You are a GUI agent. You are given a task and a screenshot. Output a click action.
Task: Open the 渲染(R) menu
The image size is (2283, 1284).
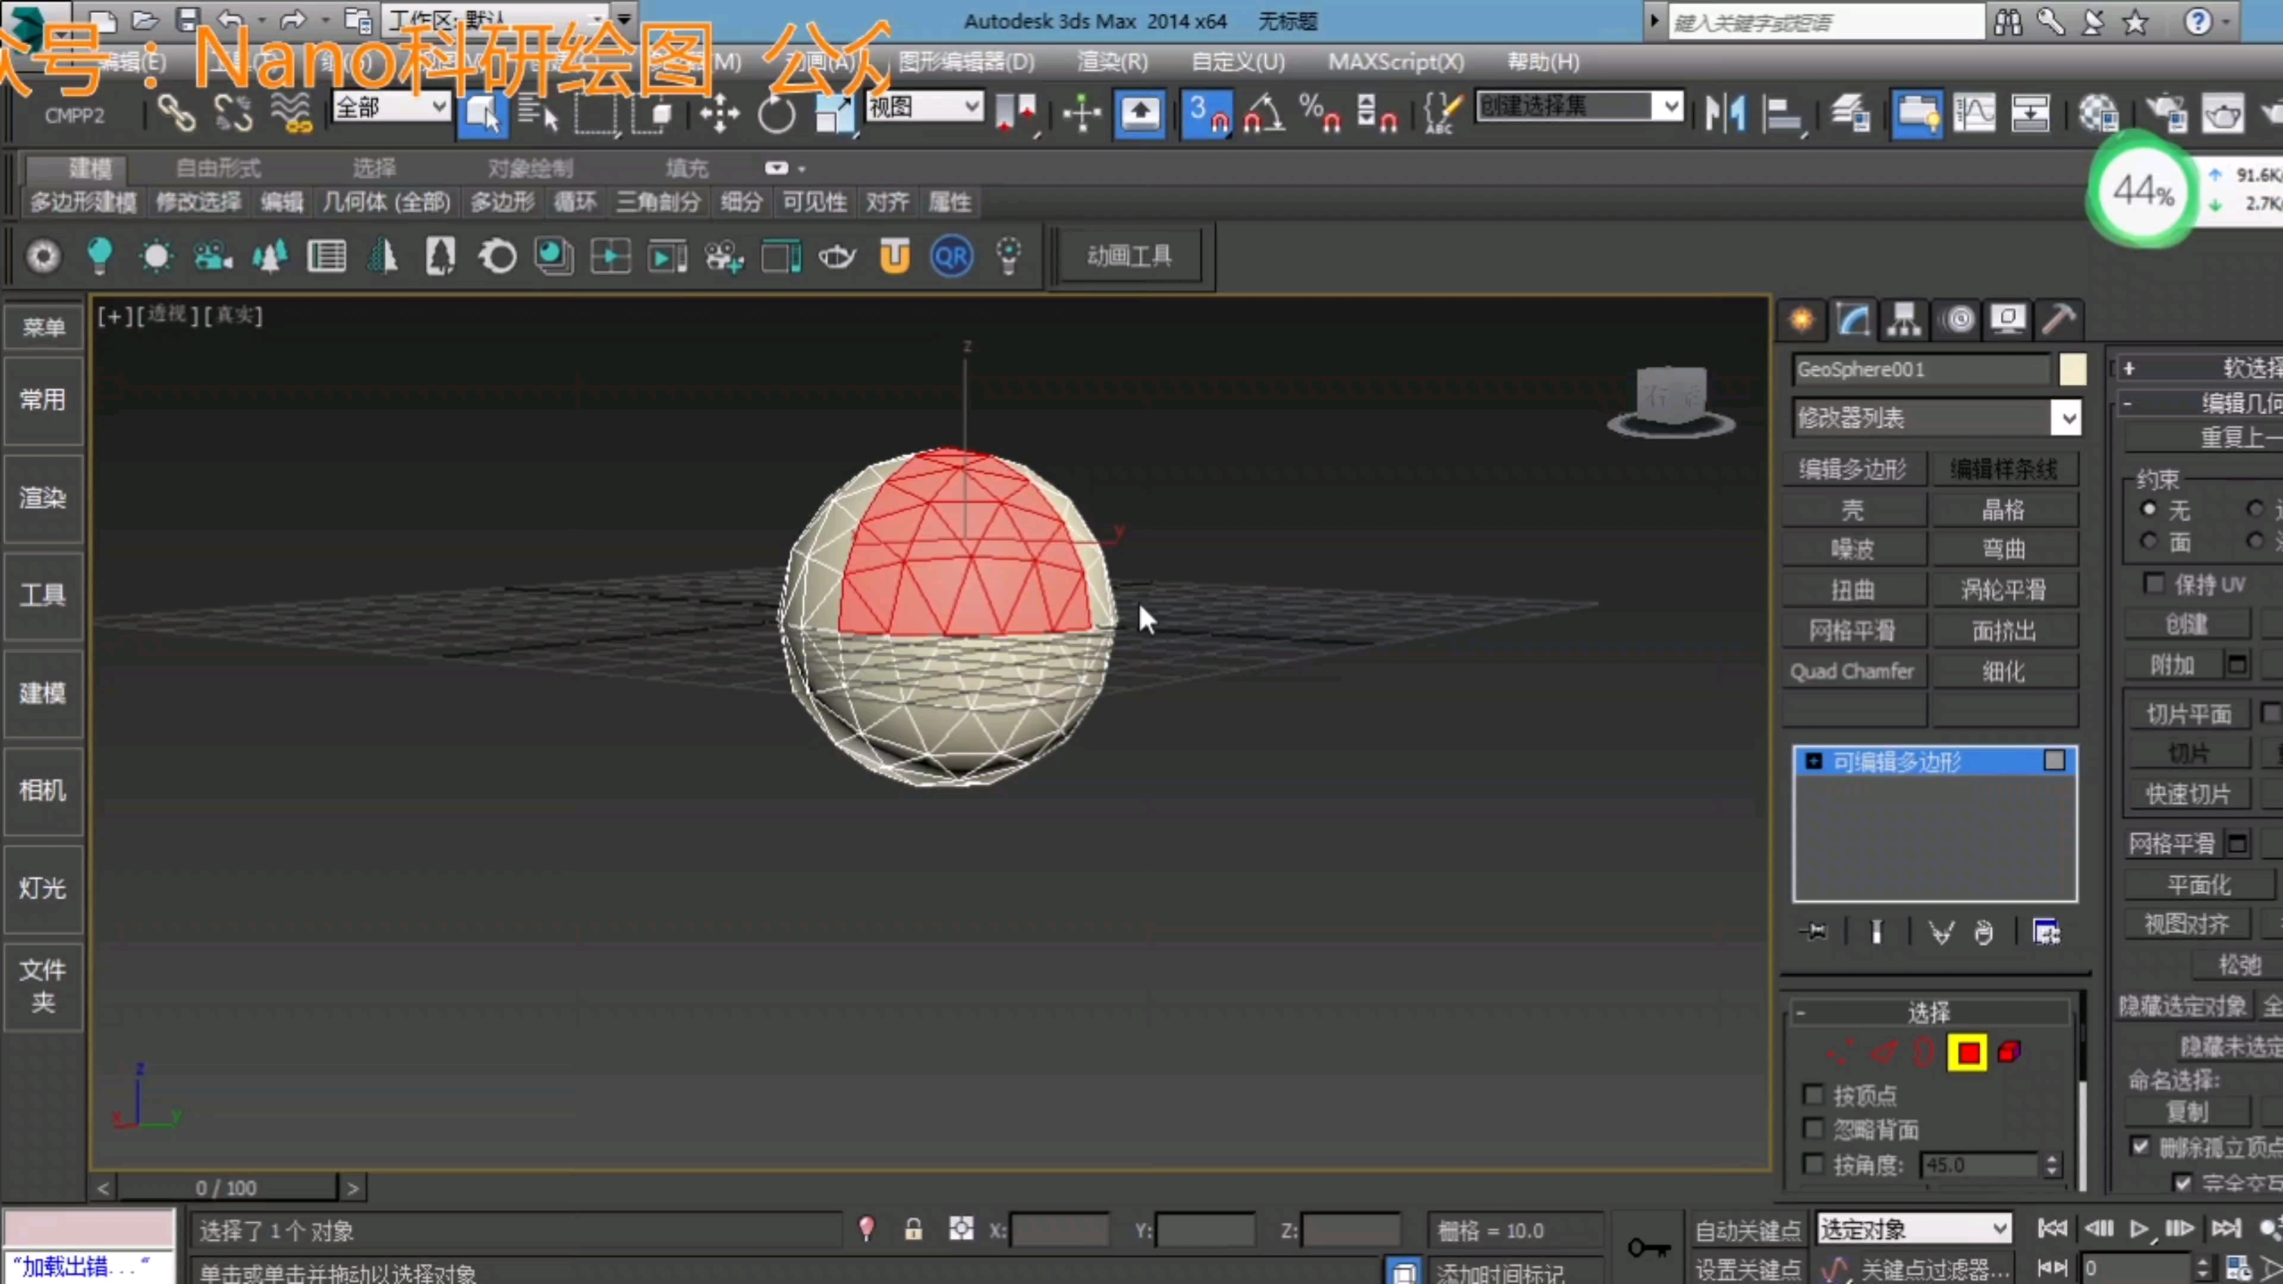[x=1112, y=62]
